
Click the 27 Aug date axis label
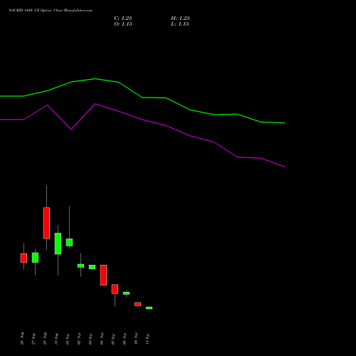[x=33, y=338]
